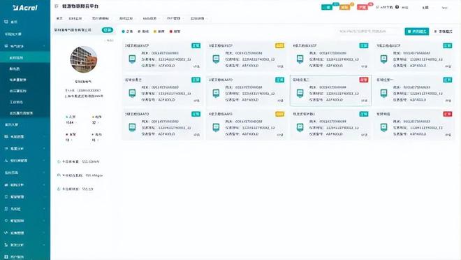Click the device search input field

(x=369, y=31)
